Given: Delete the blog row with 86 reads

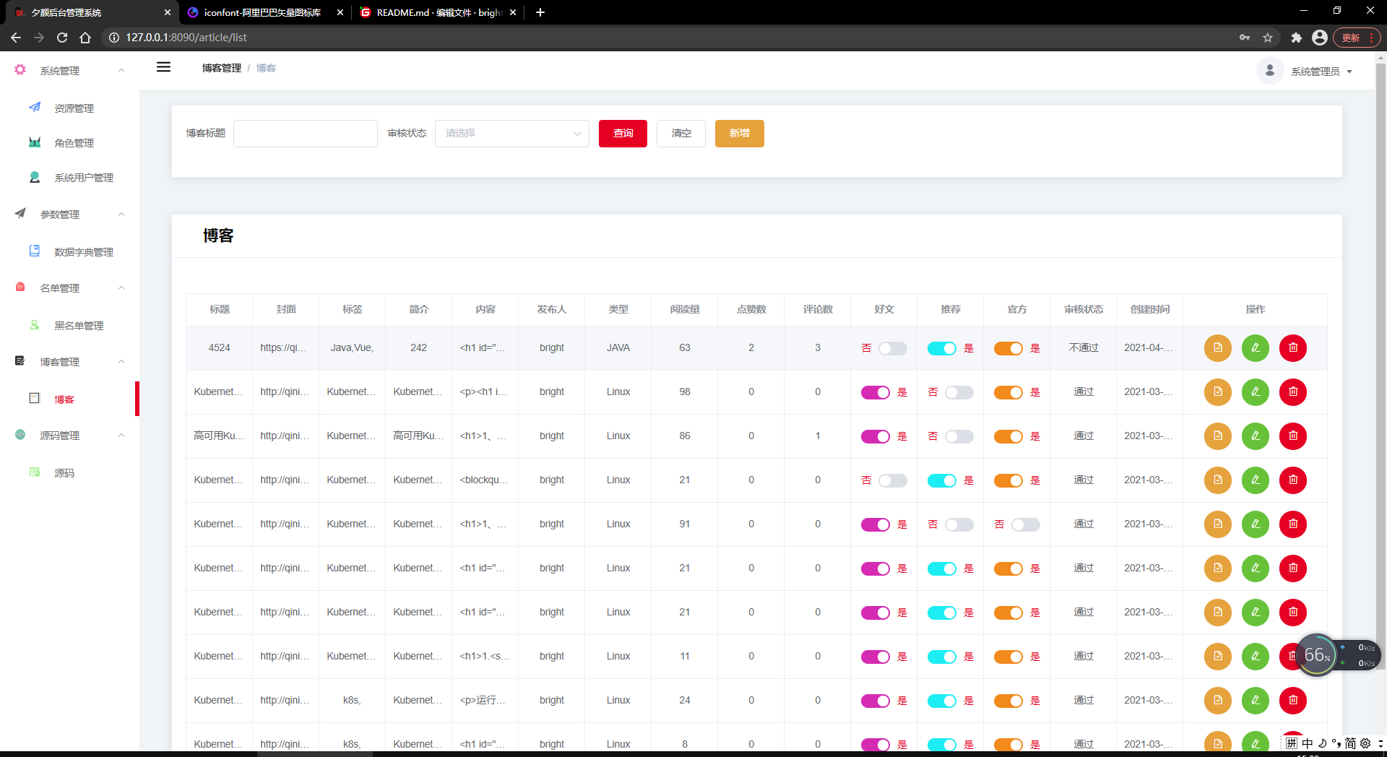Looking at the screenshot, I should tap(1293, 436).
